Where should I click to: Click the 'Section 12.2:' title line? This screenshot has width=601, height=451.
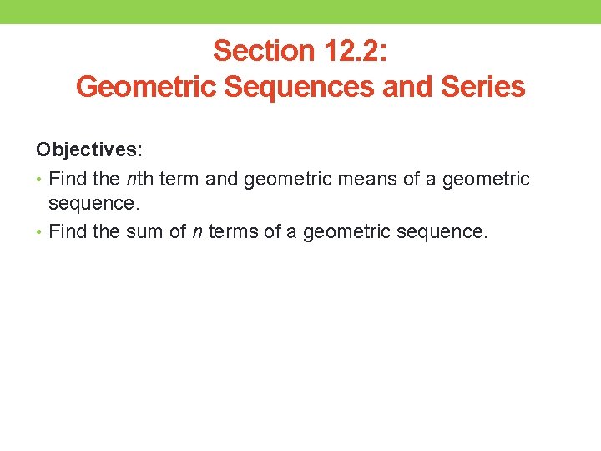click(x=300, y=51)
